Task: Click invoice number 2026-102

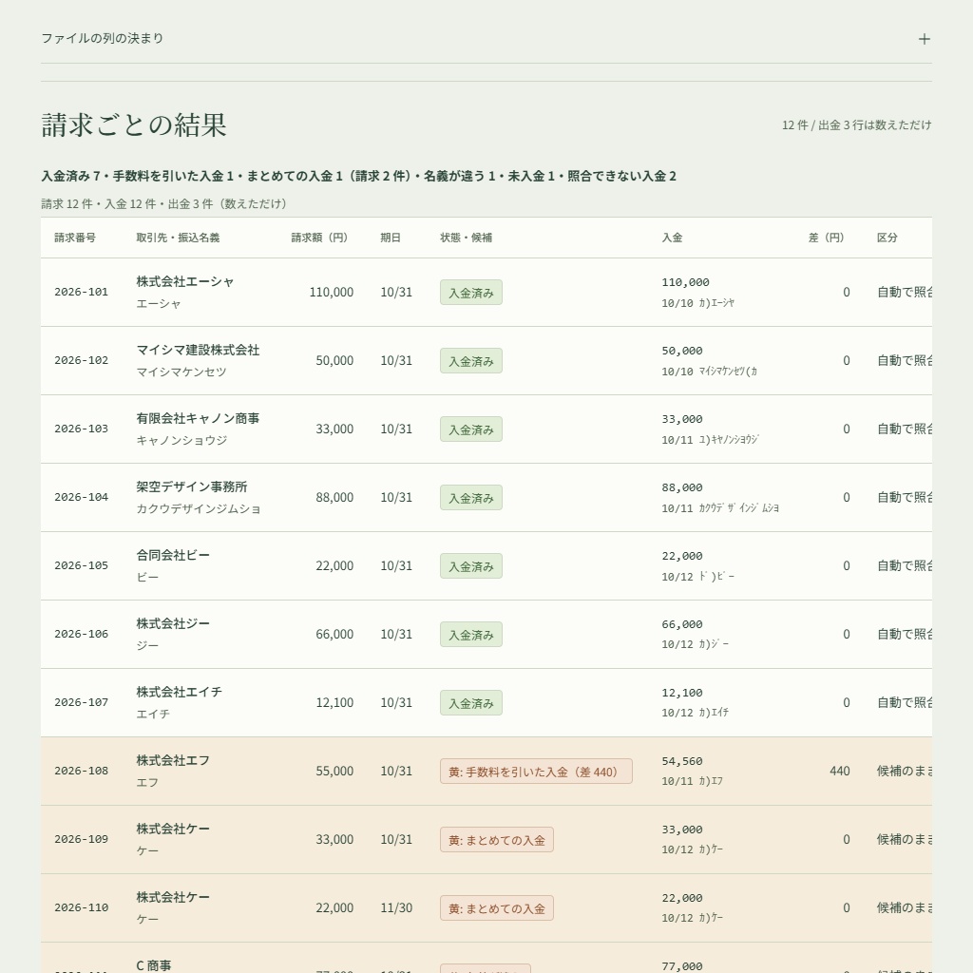Action: (x=82, y=360)
